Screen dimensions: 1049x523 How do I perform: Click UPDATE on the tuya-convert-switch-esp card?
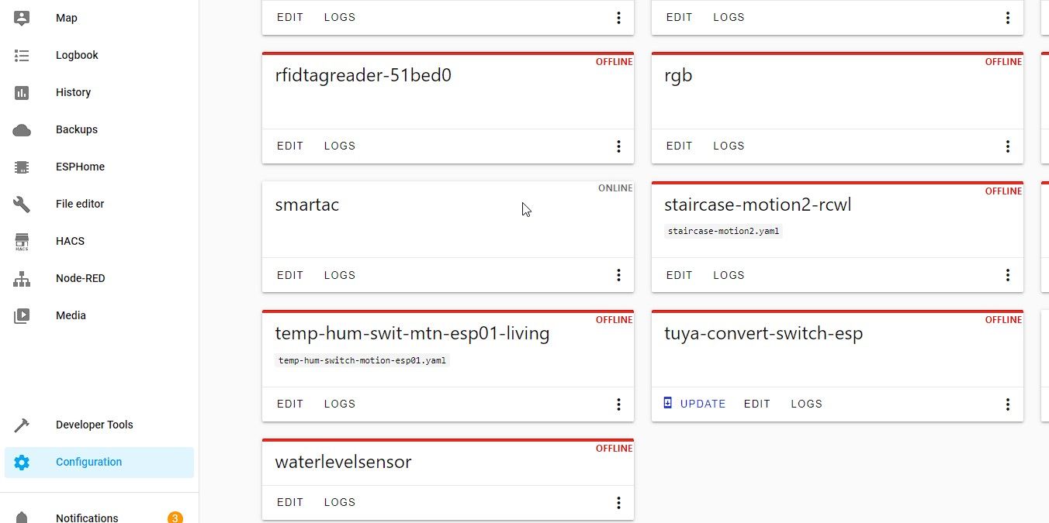[x=695, y=404]
